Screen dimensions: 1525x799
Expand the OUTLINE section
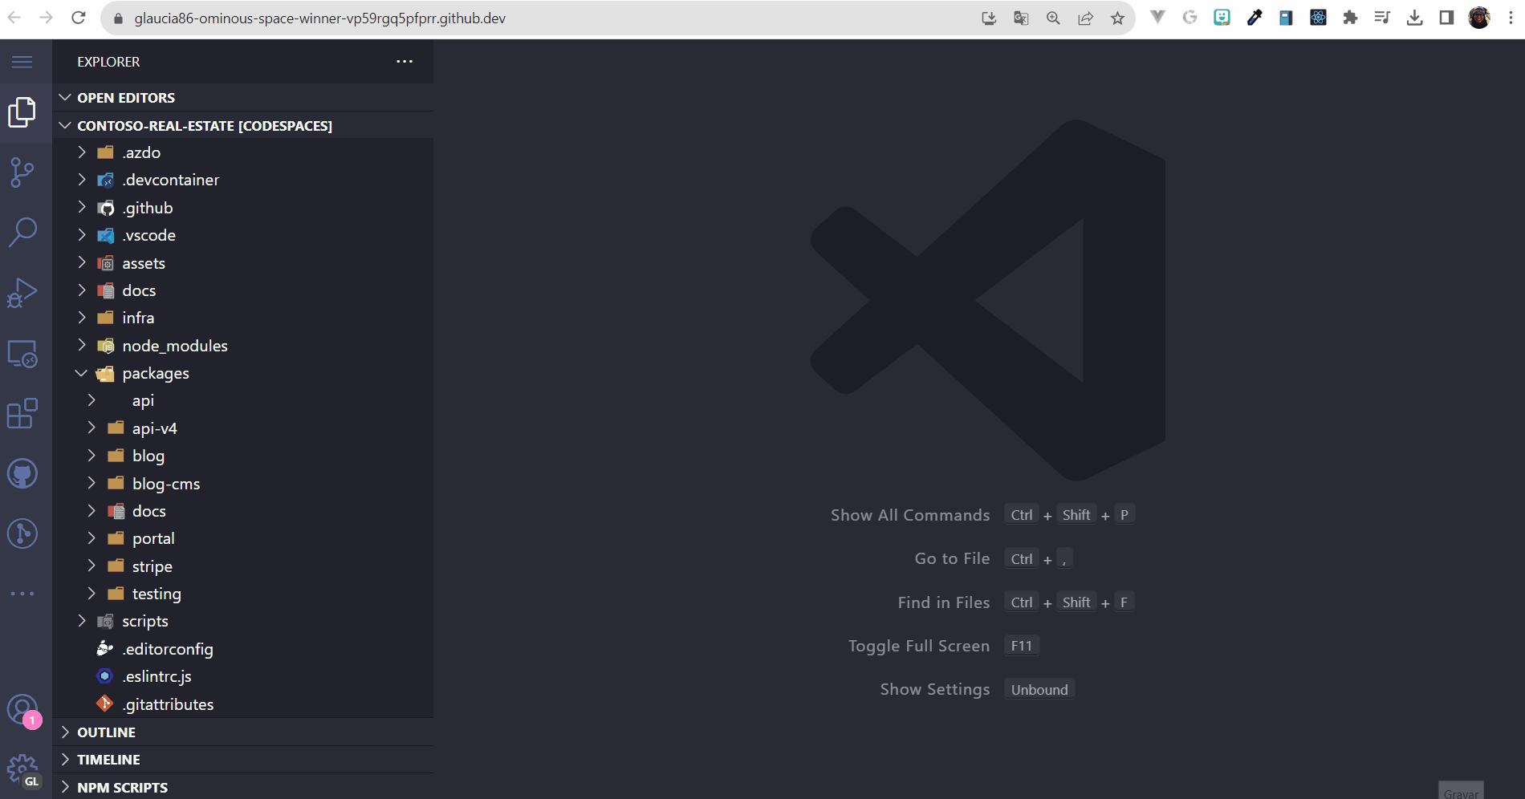pyautogui.click(x=242, y=732)
